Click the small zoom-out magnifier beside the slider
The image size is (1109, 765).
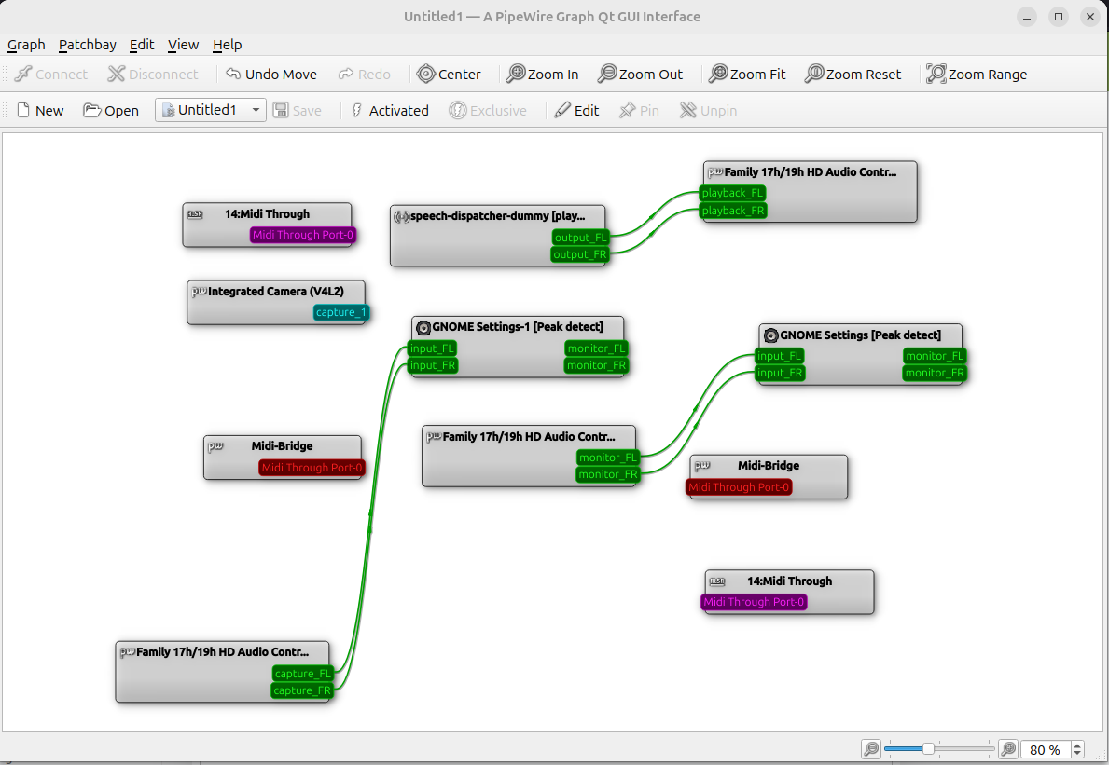(870, 749)
